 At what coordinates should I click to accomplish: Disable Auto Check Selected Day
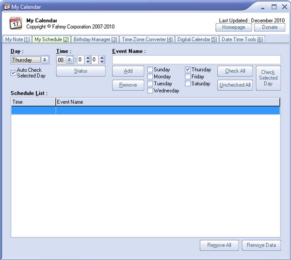(13, 73)
